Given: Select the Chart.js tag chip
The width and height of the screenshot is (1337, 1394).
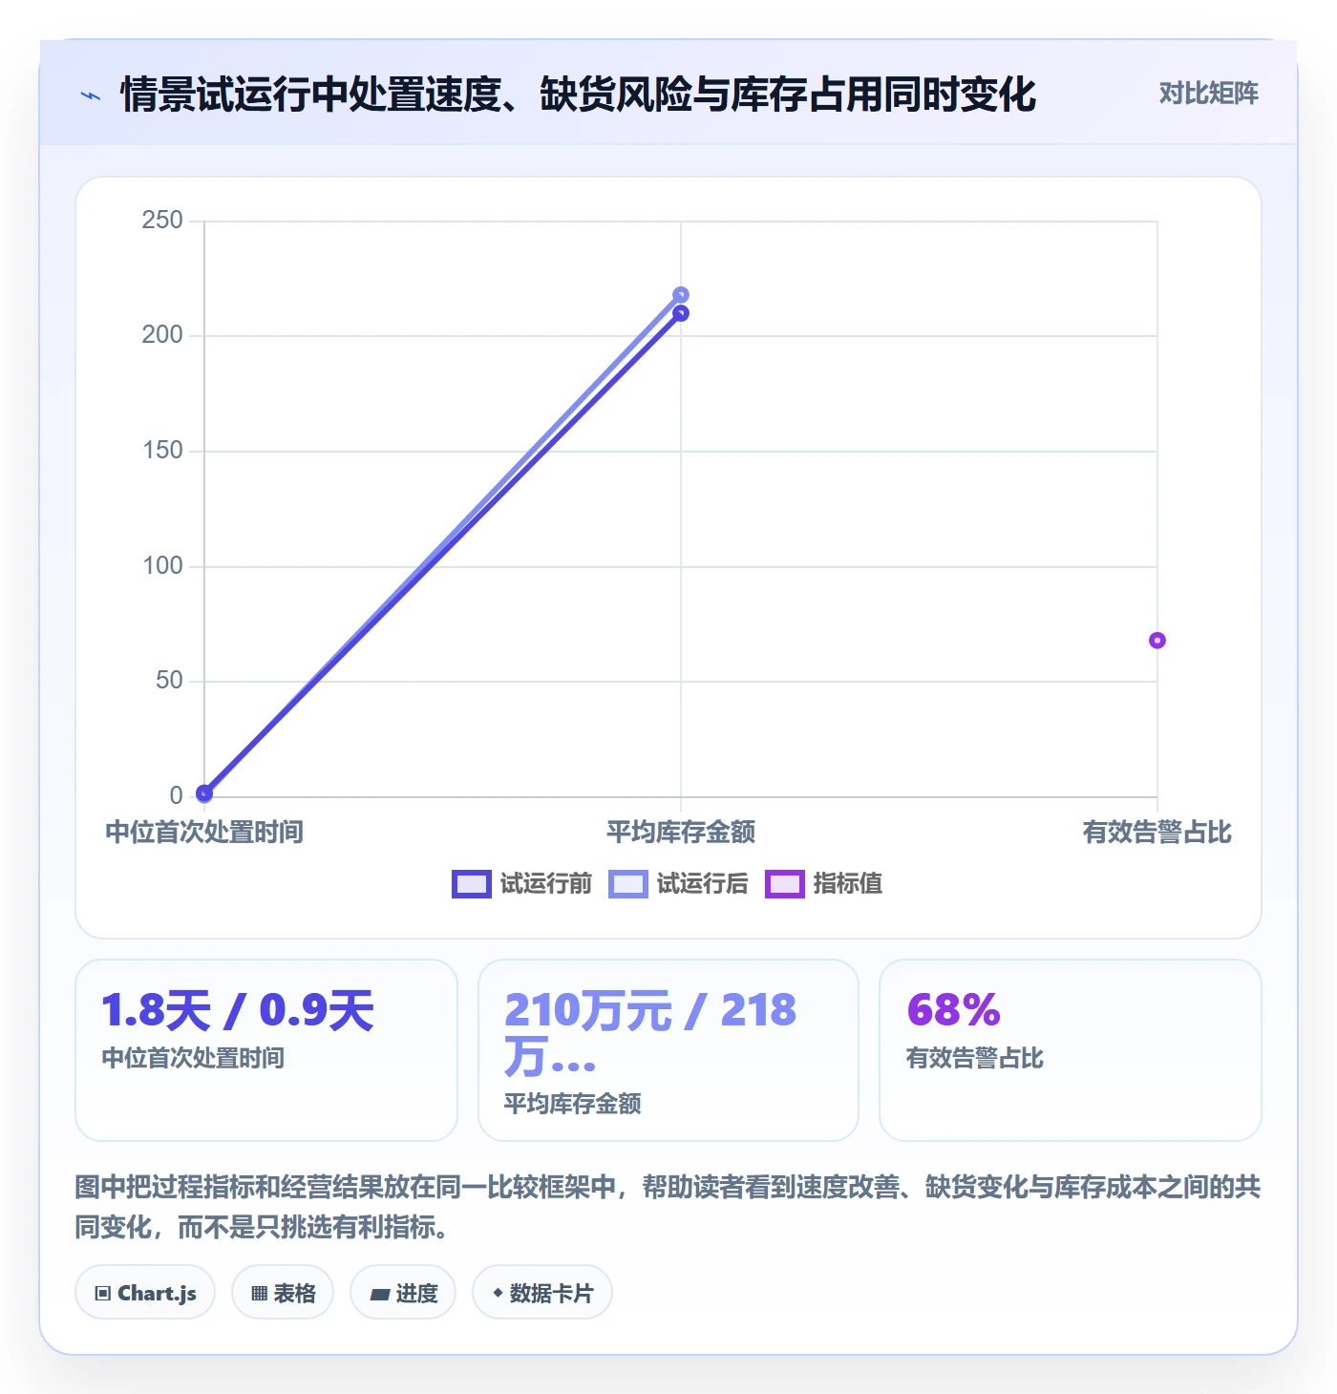Looking at the screenshot, I should (145, 1293).
